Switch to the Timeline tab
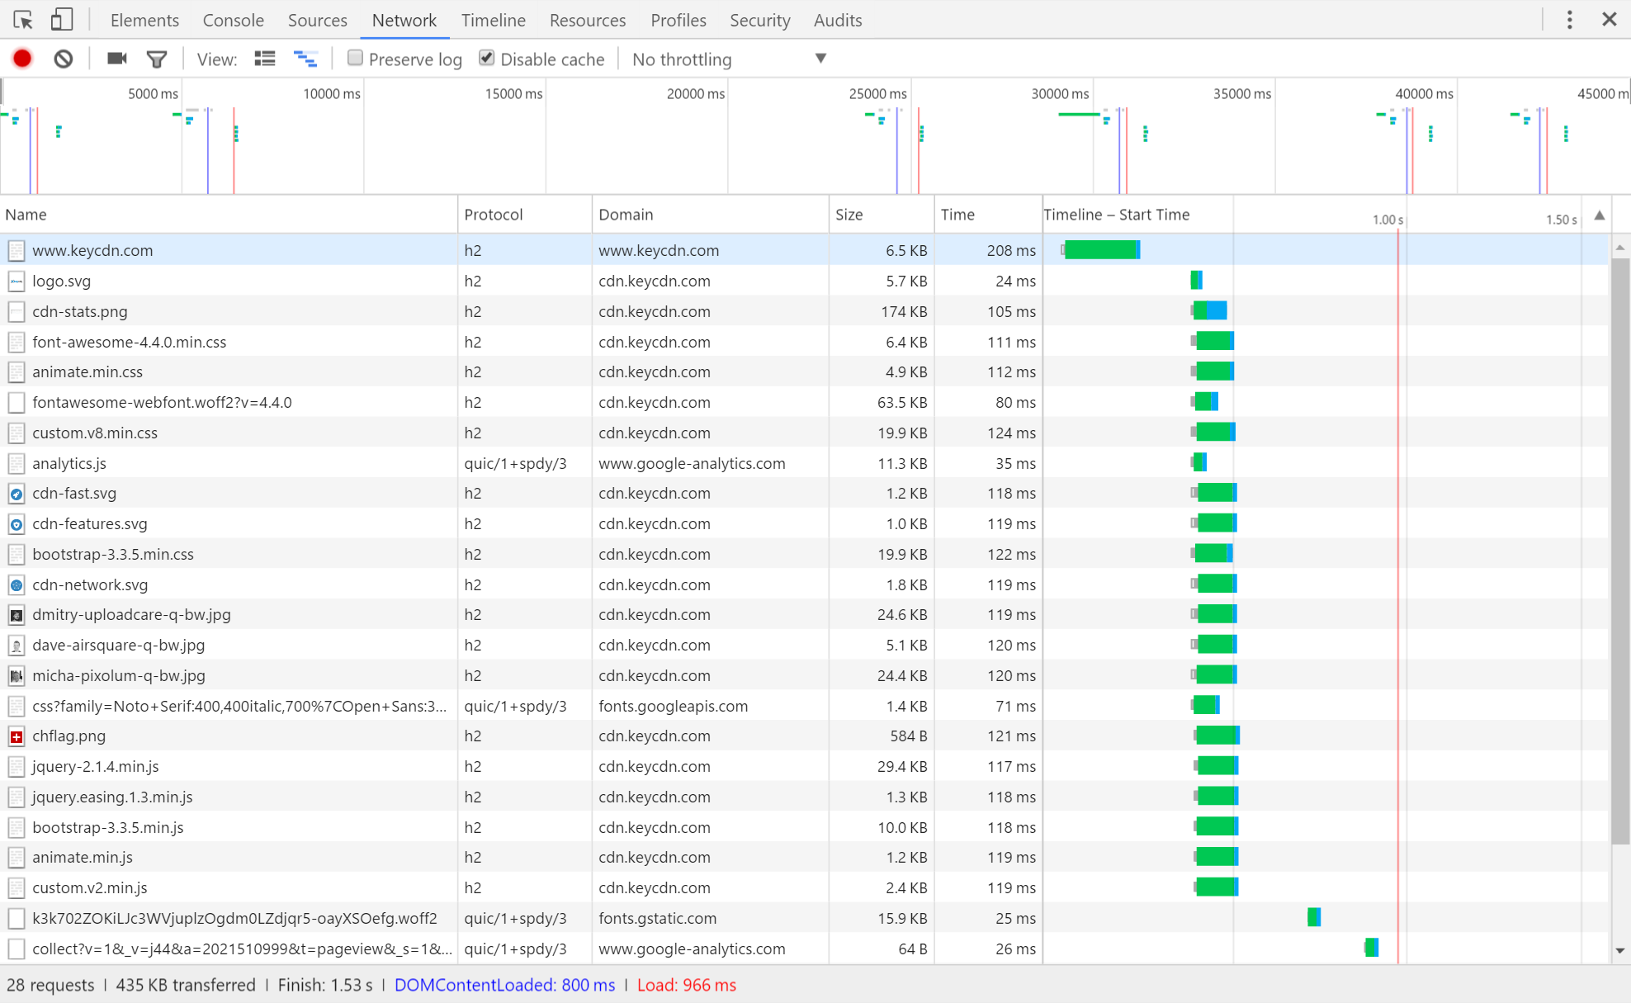 494,20
